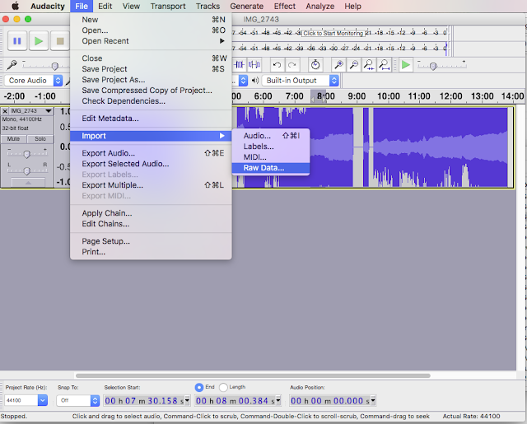Click the Play-at-speed green arrow
This screenshot has height=424, width=527.
[x=406, y=64]
